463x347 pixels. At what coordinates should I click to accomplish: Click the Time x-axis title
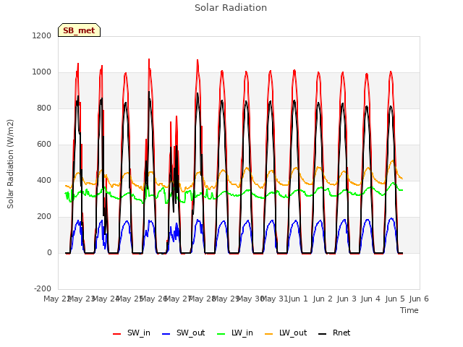click(x=409, y=310)
